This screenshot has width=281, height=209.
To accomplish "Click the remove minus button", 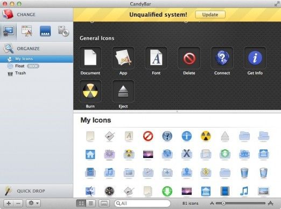I will [x=18, y=203].
